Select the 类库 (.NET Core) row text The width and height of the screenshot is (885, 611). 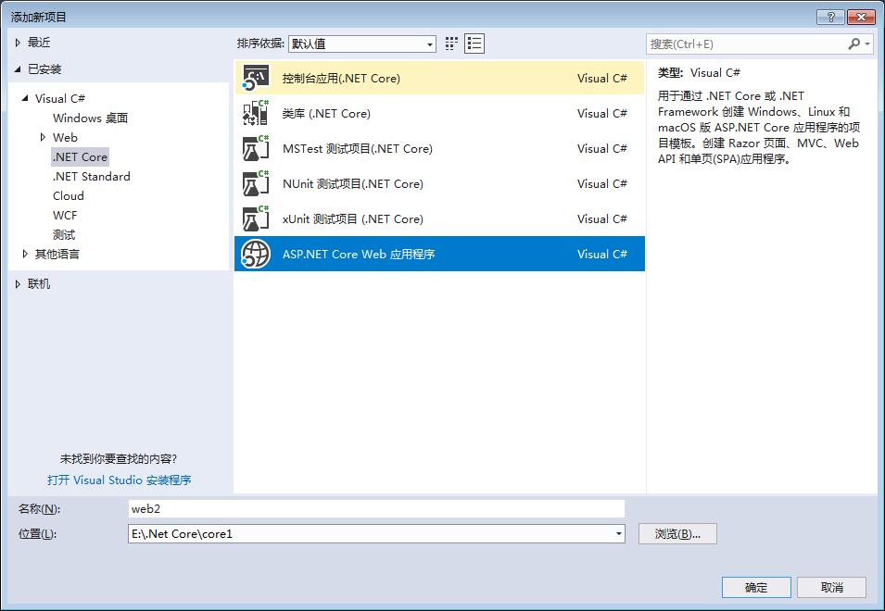click(x=326, y=113)
